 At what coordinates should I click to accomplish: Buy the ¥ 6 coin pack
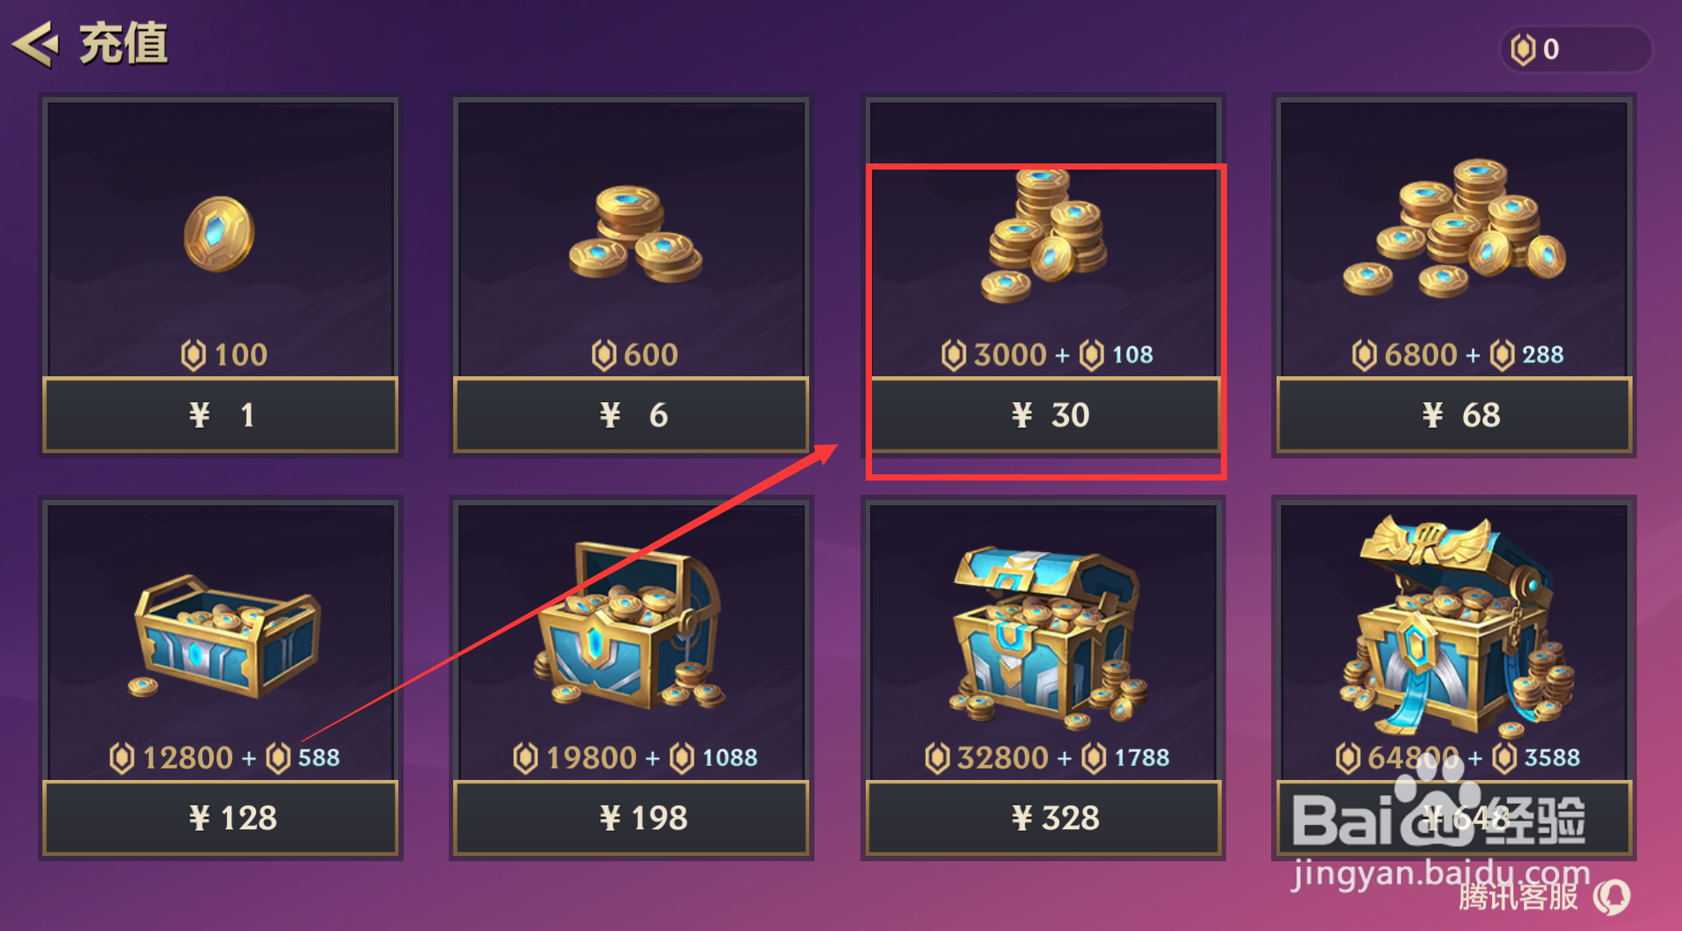[632, 415]
